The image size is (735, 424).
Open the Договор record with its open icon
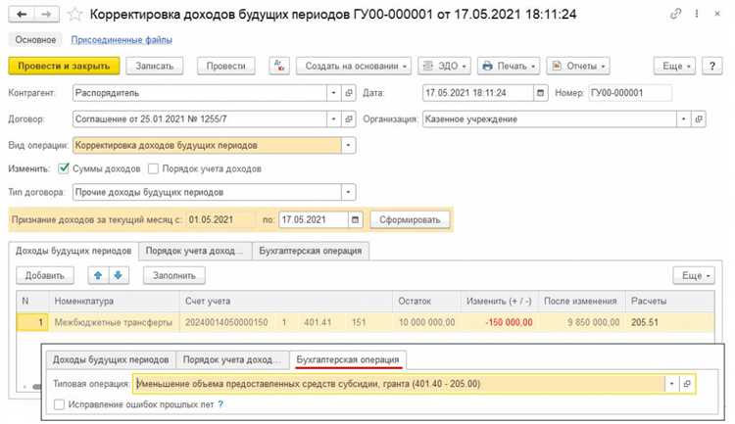(x=348, y=119)
